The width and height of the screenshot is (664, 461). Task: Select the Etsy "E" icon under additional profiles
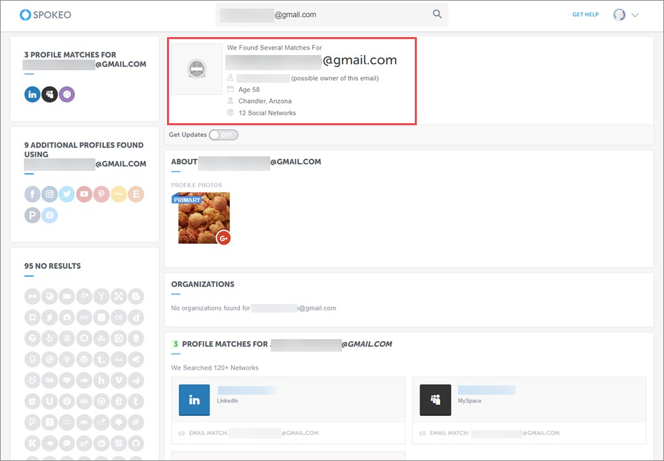point(136,194)
